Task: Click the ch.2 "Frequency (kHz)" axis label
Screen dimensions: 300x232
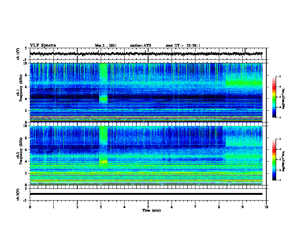Action: click(x=21, y=151)
